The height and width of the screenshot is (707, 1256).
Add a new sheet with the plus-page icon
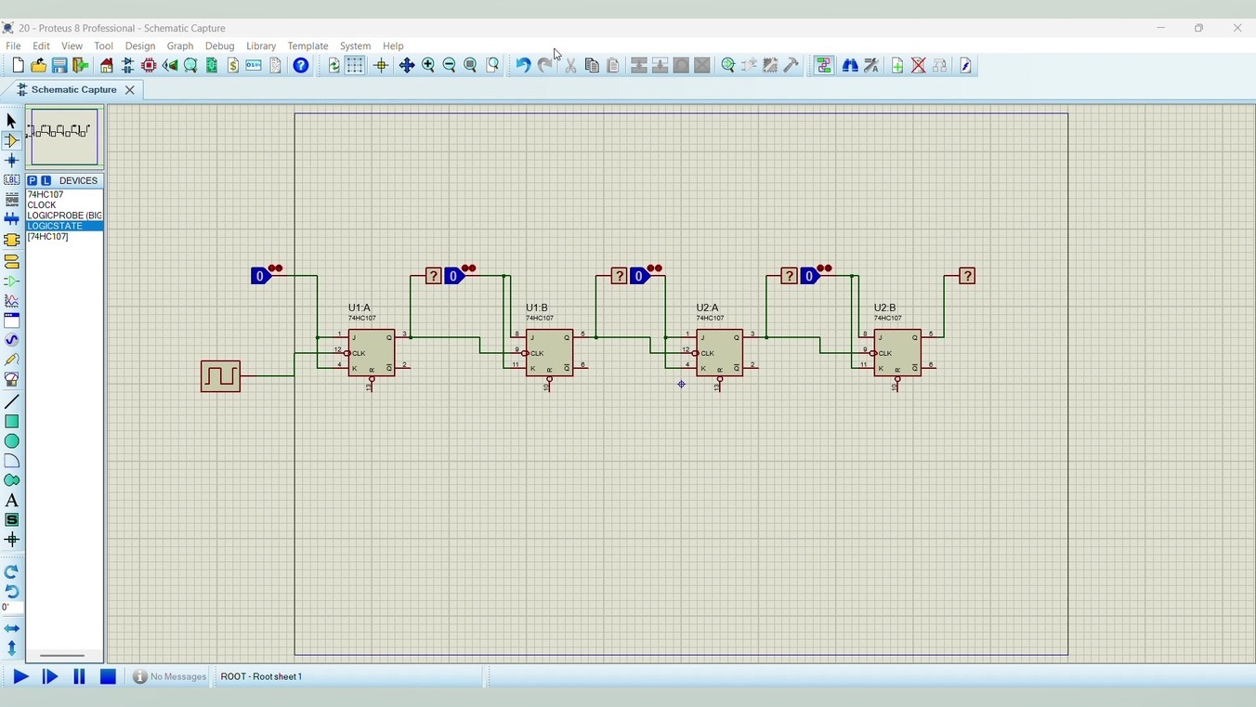point(897,65)
